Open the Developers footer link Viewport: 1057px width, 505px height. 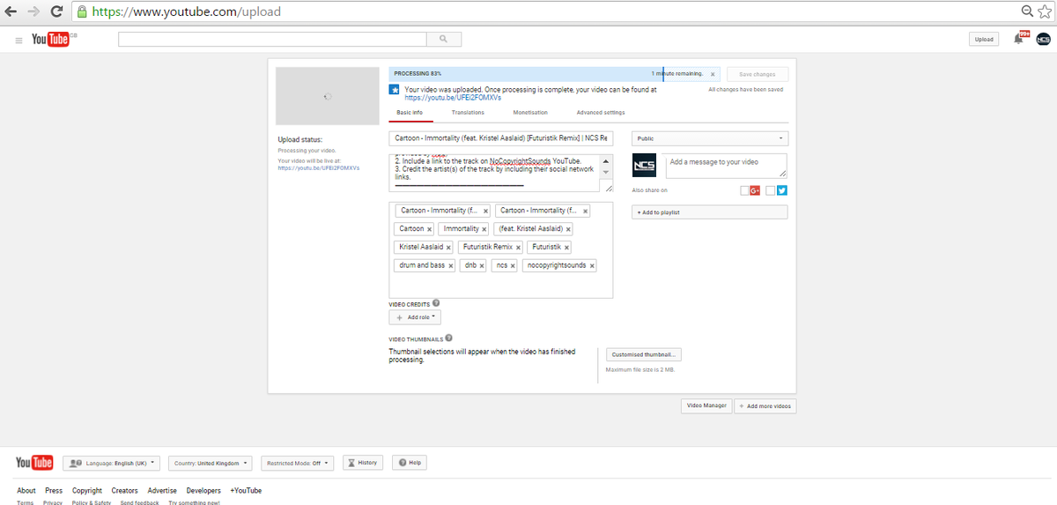[203, 491]
